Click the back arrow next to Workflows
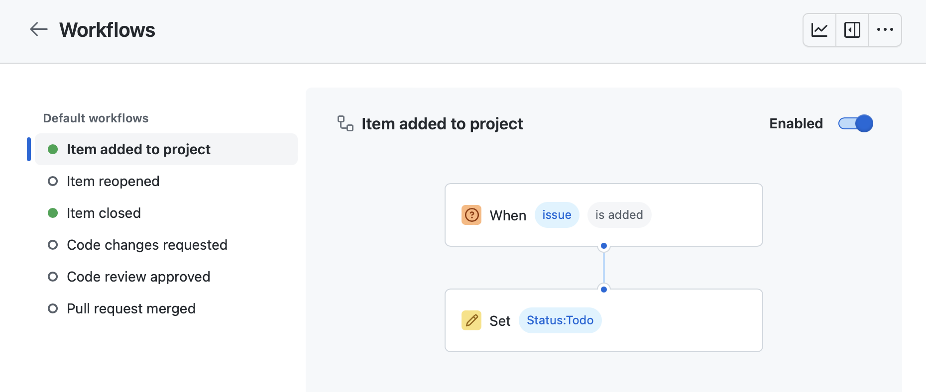The image size is (926, 392). point(39,30)
